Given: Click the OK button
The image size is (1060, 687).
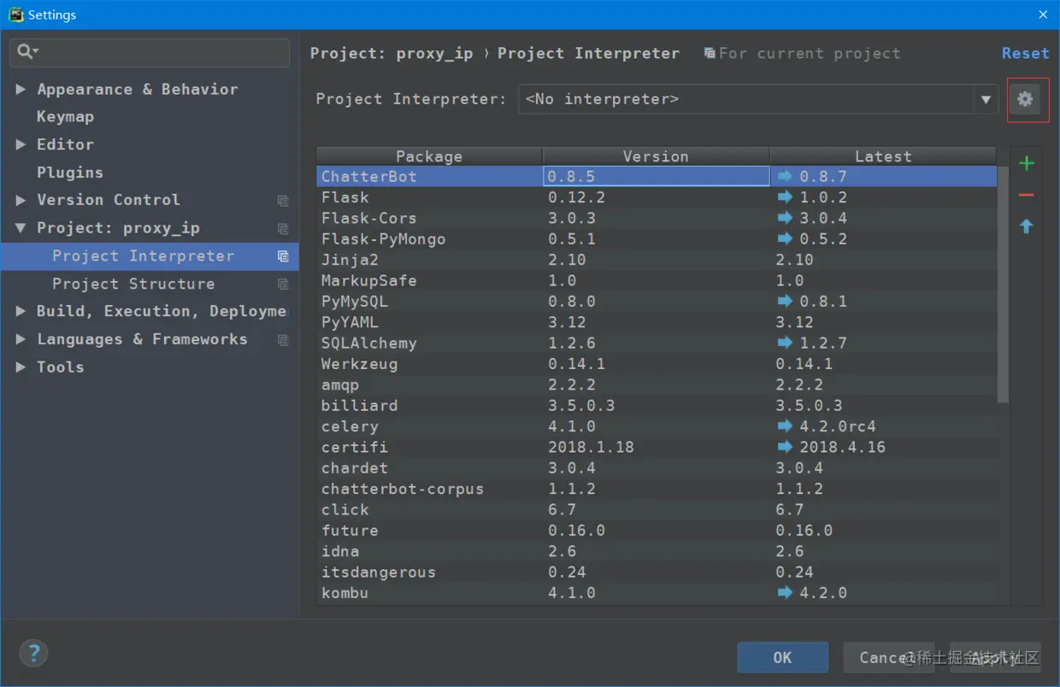Looking at the screenshot, I should click(x=782, y=657).
